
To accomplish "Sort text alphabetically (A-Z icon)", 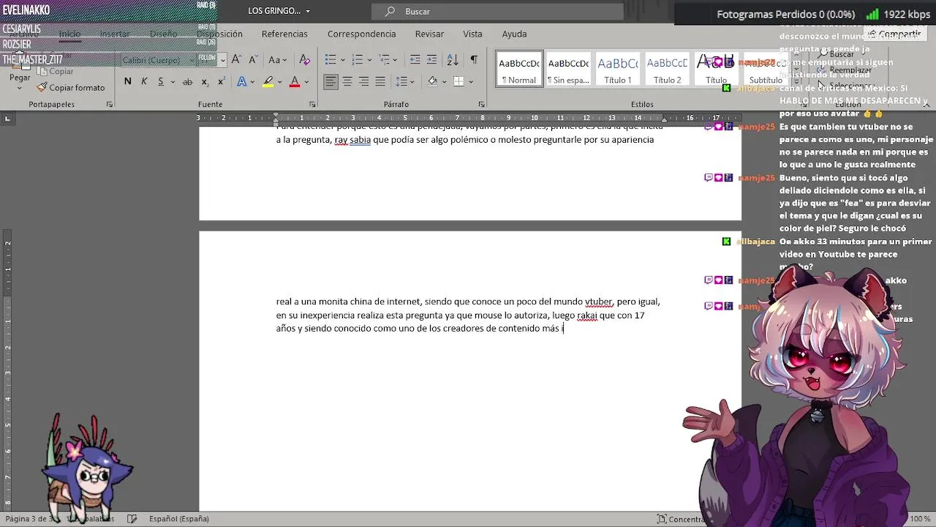I will tap(453, 59).
